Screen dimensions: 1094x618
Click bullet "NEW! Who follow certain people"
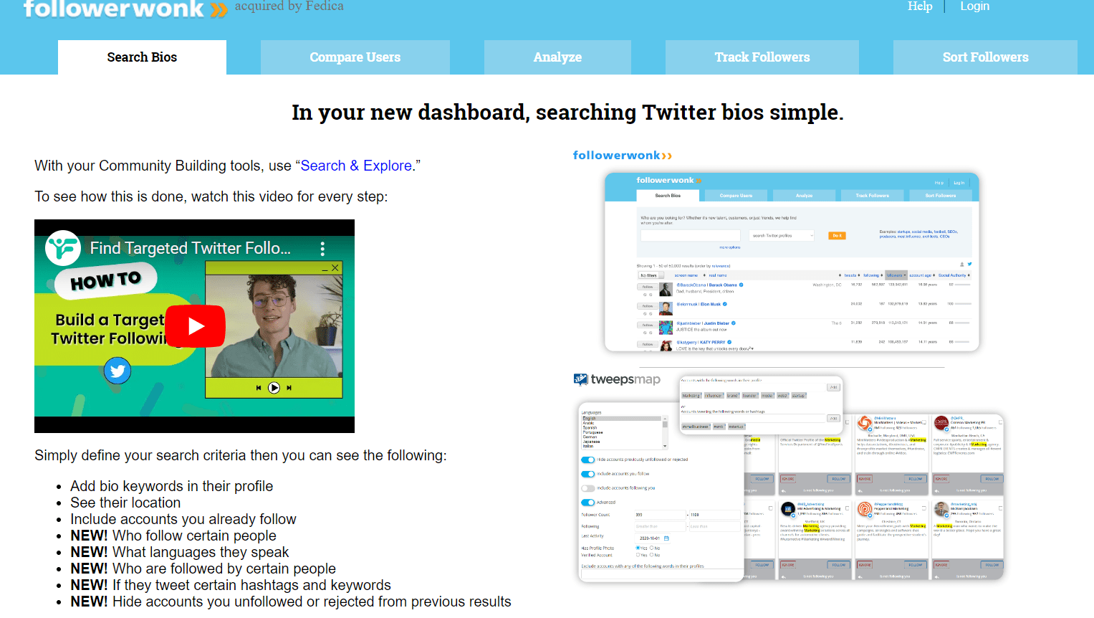(173, 536)
